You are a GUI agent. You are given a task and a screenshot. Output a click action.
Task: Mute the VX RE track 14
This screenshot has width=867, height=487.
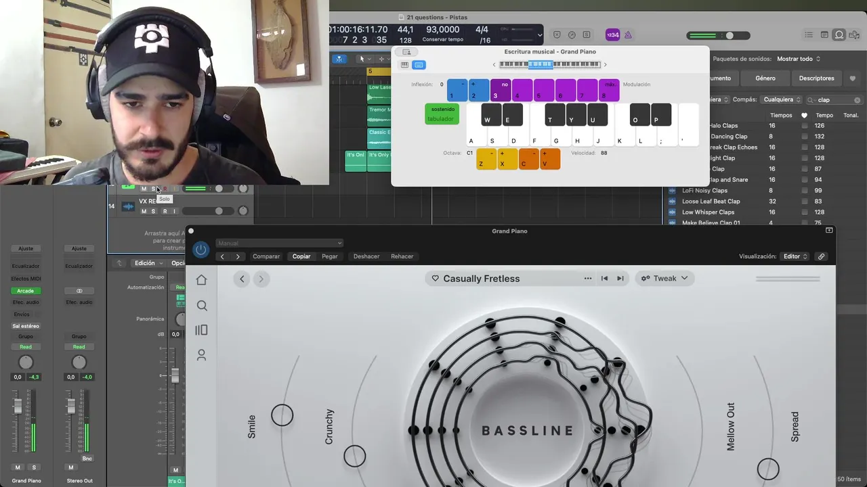144,212
